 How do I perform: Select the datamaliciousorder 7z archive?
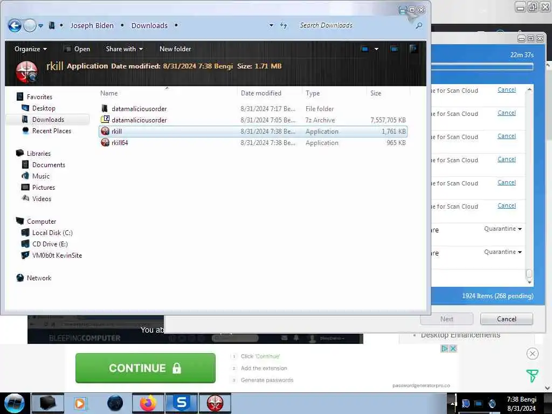[253, 120]
